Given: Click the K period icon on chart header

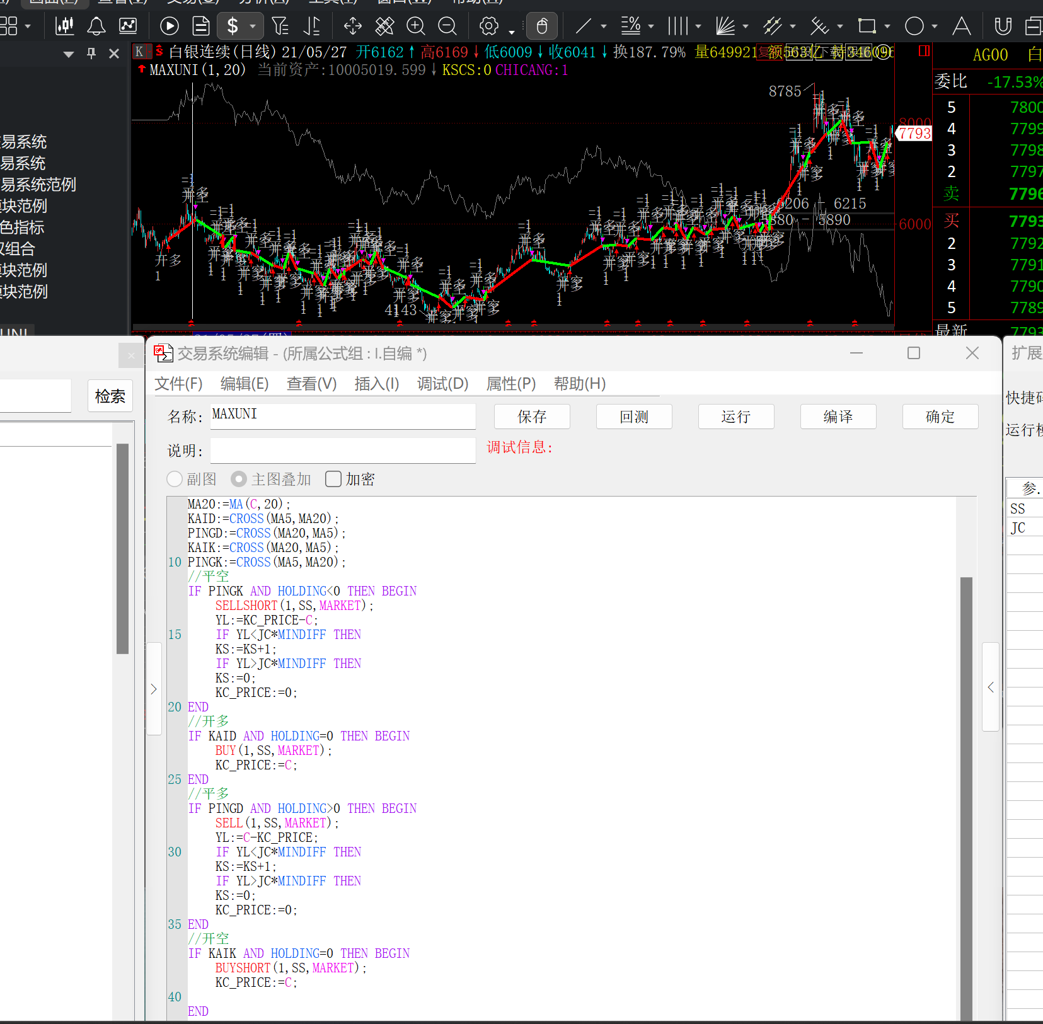Looking at the screenshot, I should tap(139, 52).
